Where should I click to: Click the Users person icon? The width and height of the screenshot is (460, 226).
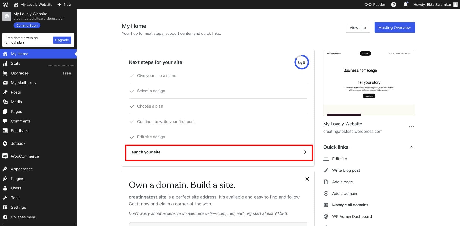[5, 188]
